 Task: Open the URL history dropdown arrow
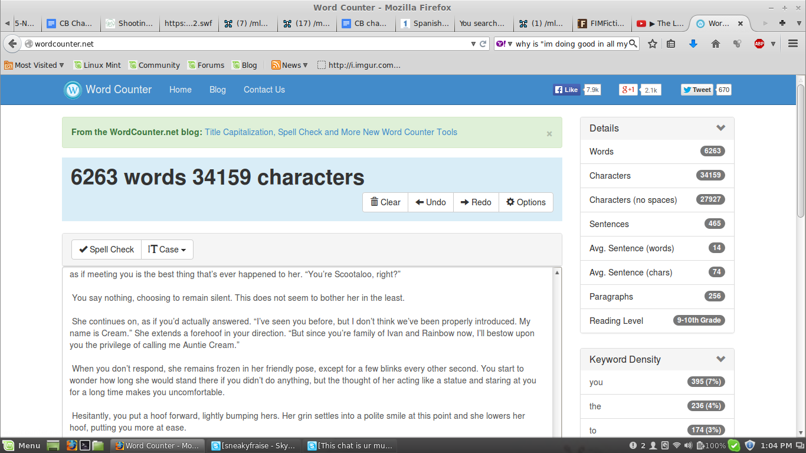[473, 44]
